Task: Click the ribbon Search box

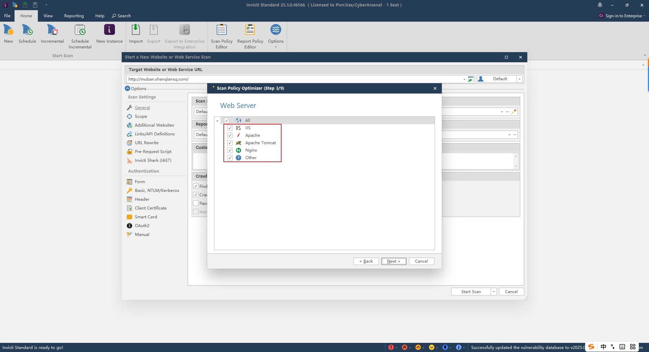Action: 121,16
